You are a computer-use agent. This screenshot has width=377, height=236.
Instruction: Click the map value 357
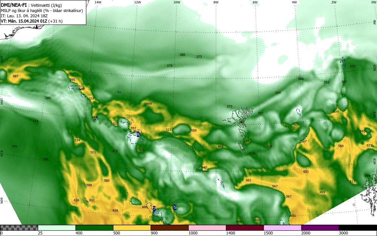click(x=261, y=113)
